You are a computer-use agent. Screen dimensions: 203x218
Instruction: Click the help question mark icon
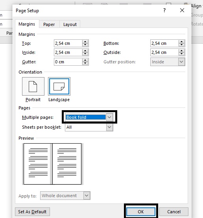[x=164, y=10]
